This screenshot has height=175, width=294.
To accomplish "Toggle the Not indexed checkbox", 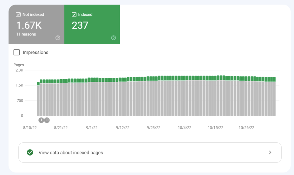I will coord(19,14).
